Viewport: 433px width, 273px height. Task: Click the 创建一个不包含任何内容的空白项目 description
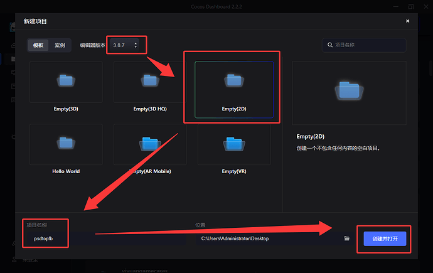[x=338, y=148]
